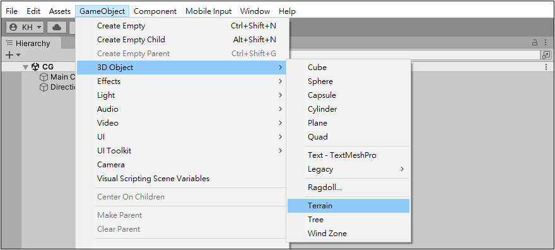Viewport: 555px width, 250px height.
Task: Open the Hierarchy panel three-dot menu
Action: click(546, 43)
